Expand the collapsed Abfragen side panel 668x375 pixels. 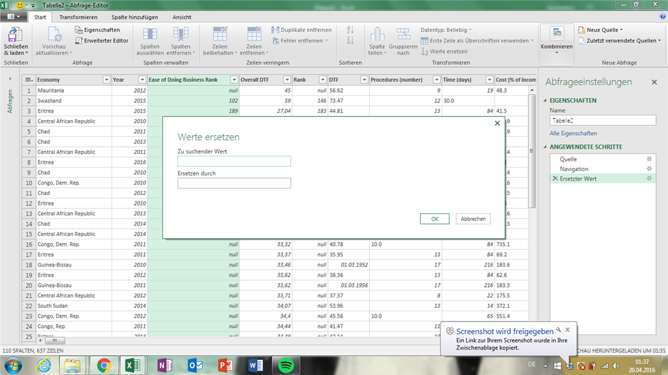(10, 80)
